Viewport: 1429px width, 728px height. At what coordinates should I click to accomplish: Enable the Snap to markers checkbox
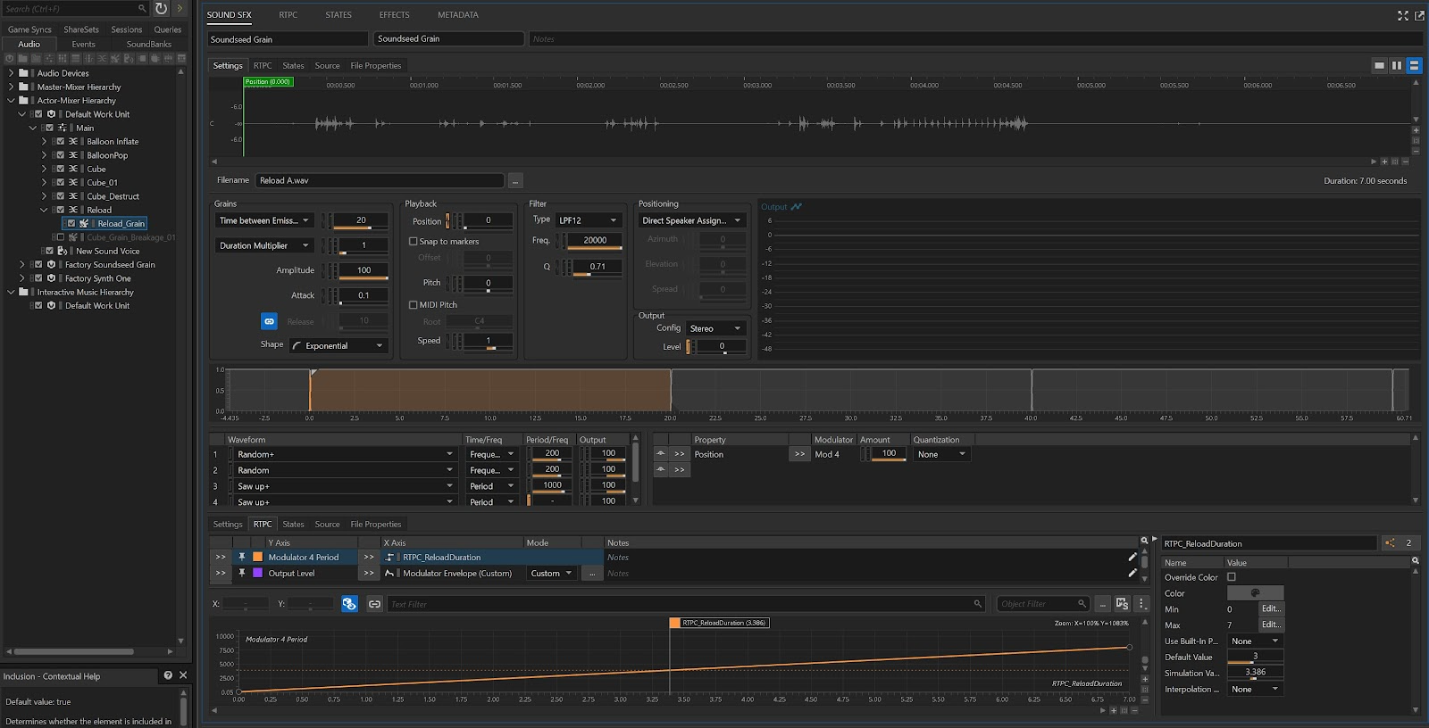(x=414, y=242)
